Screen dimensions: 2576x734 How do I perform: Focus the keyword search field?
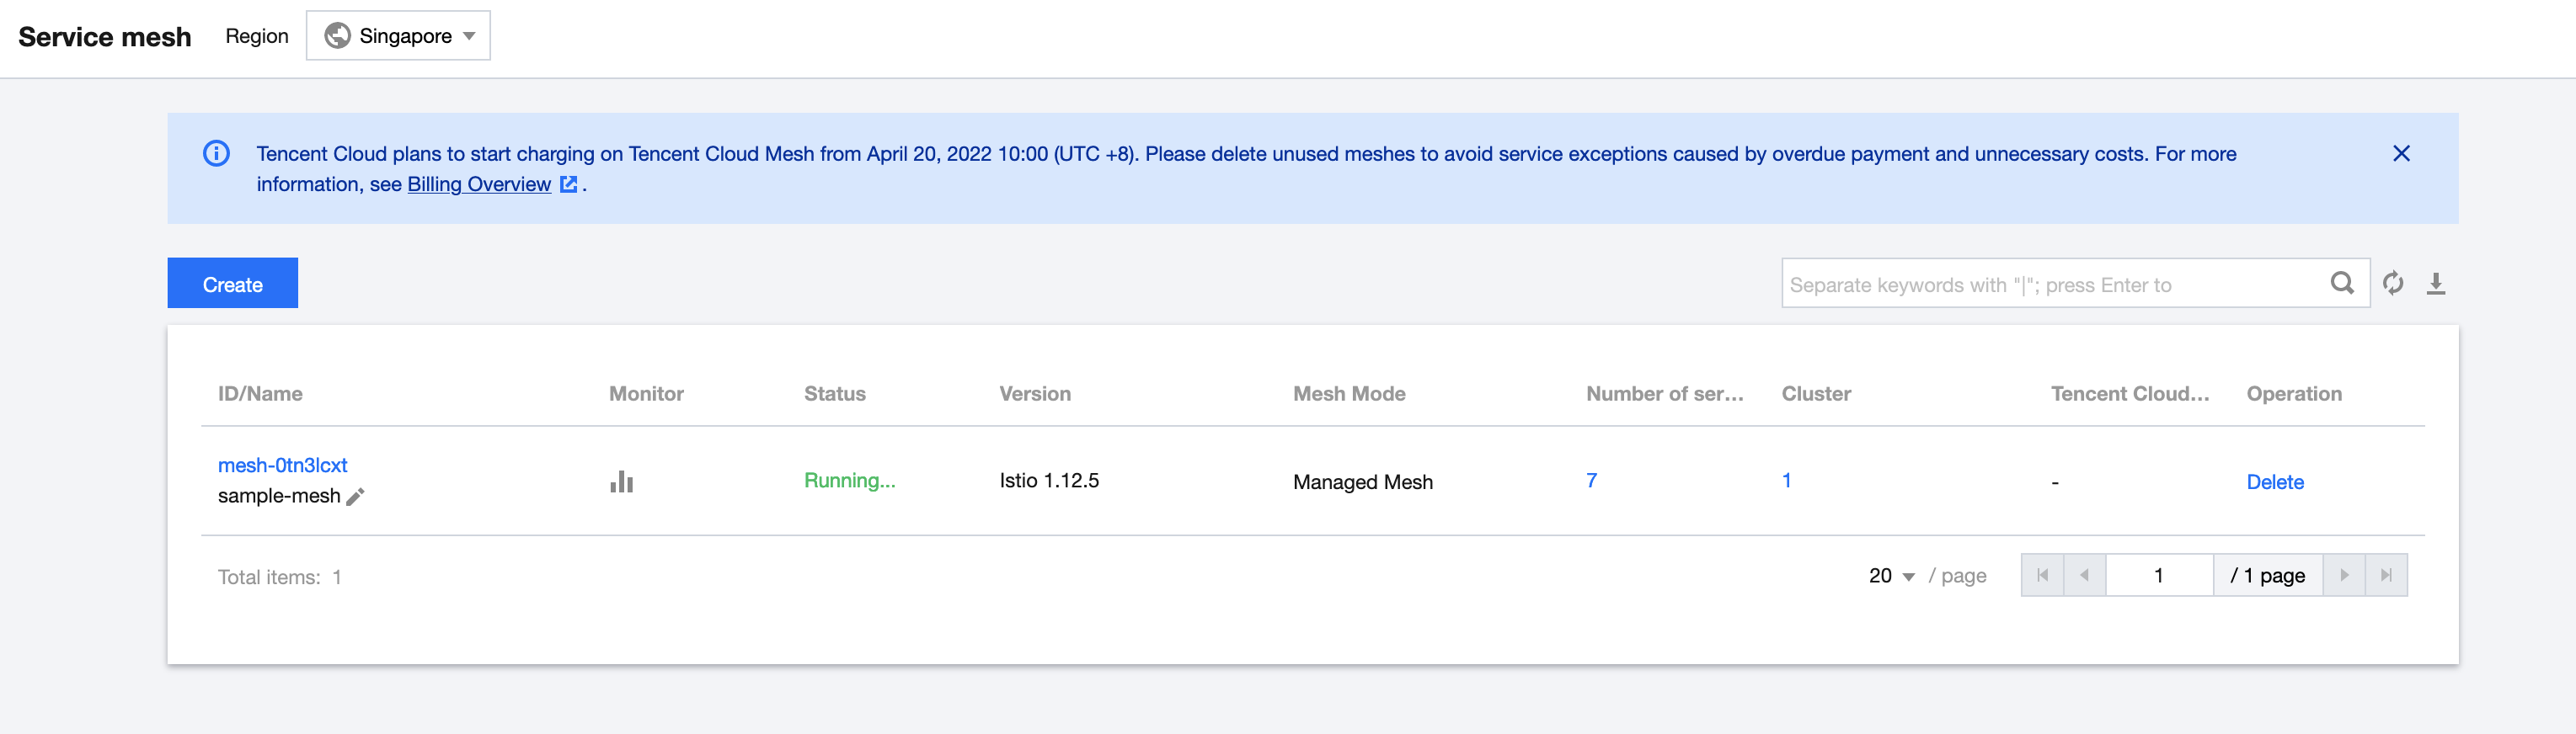(x=2050, y=285)
